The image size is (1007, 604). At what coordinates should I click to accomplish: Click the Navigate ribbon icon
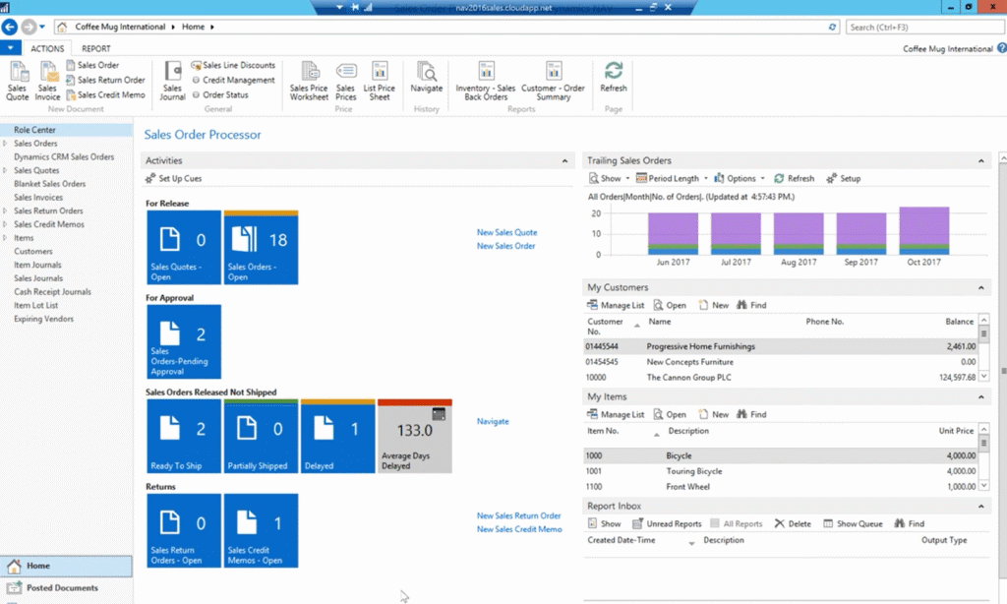click(x=427, y=77)
